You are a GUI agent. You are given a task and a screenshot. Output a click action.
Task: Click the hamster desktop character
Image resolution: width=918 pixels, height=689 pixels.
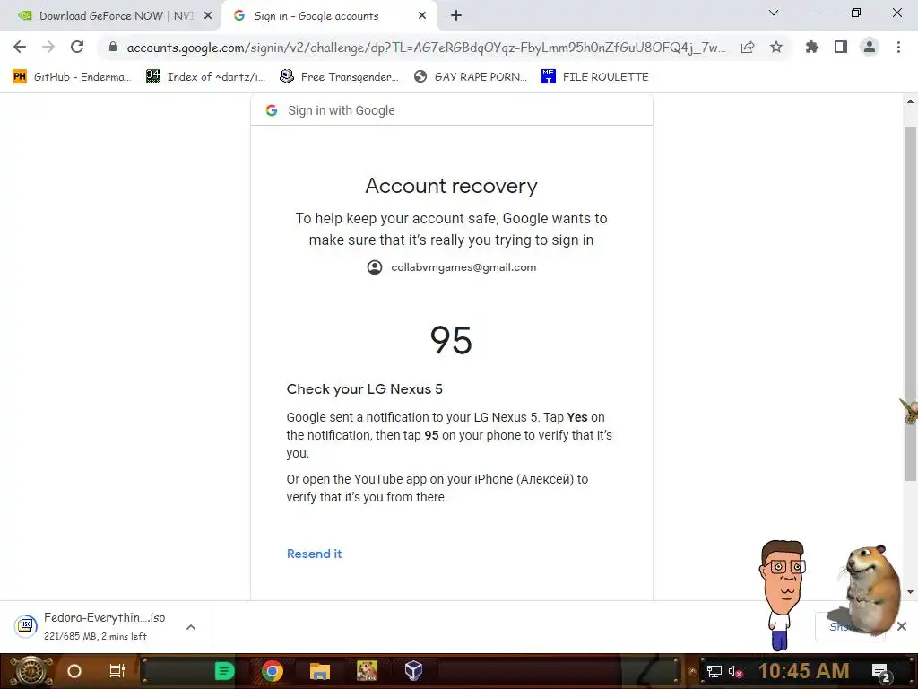(x=870, y=589)
